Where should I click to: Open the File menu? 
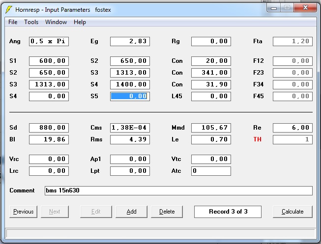(x=13, y=22)
